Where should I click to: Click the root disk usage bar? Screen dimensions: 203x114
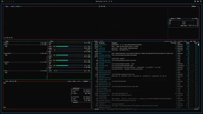[x=70, y=47]
